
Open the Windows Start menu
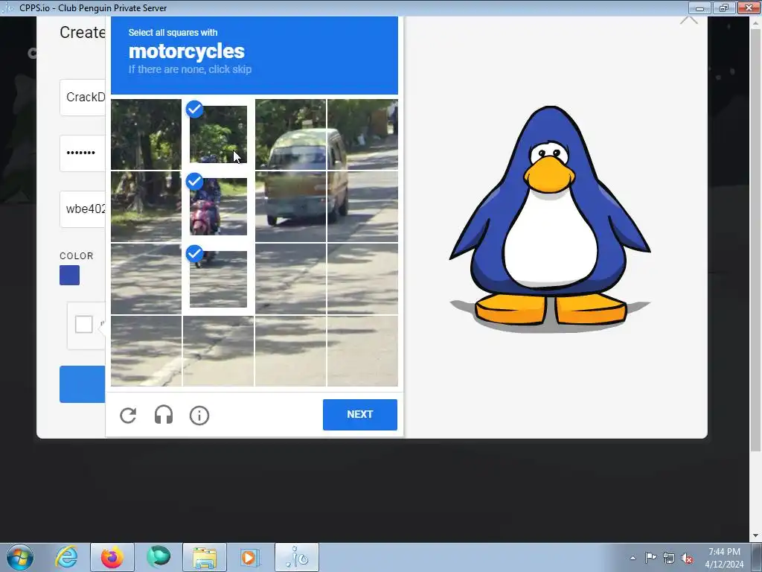pyautogui.click(x=20, y=557)
